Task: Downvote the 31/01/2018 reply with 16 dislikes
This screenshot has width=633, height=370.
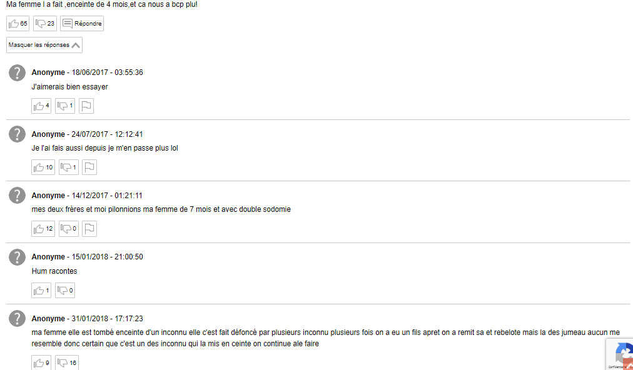Action: (67, 362)
